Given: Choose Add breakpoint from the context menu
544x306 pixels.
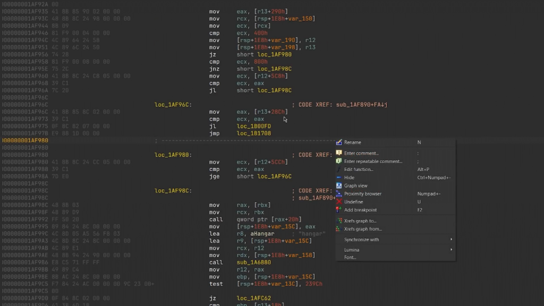Looking at the screenshot, I should click(x=360, y=210).
